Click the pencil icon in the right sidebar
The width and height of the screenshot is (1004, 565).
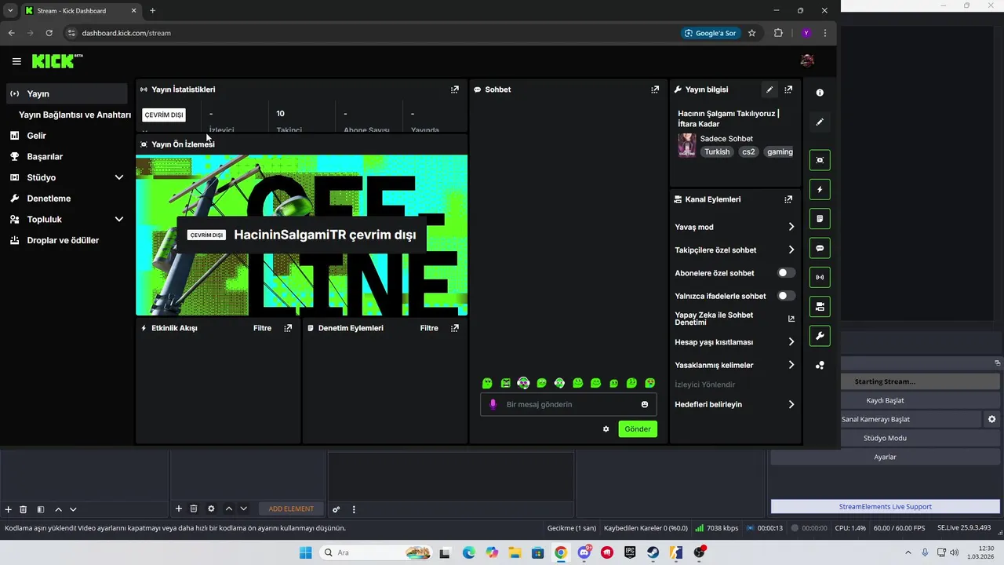[820, 122]
